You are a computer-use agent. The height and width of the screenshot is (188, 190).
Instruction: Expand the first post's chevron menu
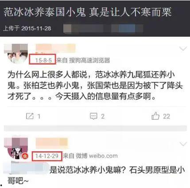point(183,49)
